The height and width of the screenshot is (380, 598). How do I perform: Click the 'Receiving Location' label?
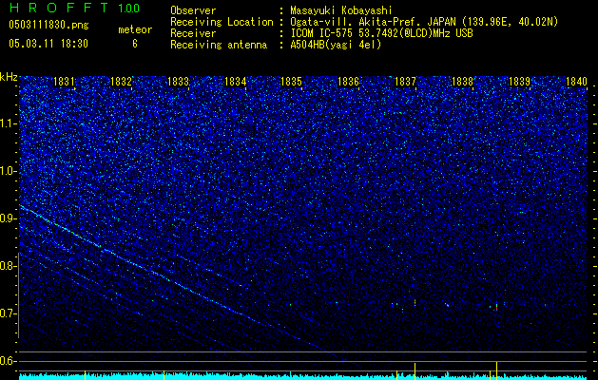point(222,22)
